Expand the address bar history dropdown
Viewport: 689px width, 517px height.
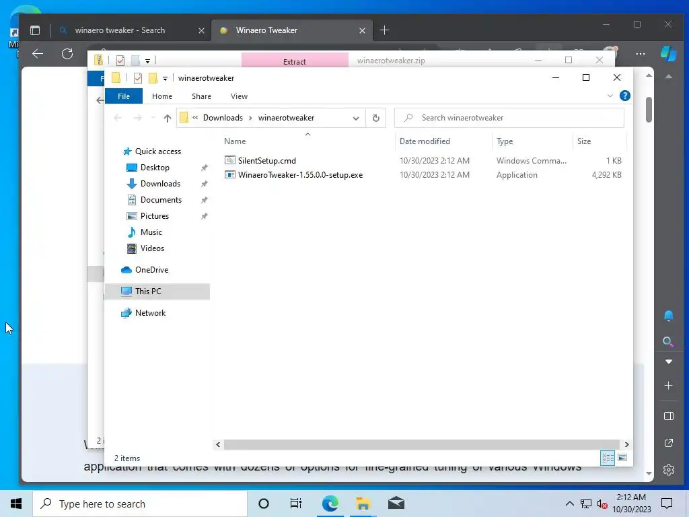356,118
